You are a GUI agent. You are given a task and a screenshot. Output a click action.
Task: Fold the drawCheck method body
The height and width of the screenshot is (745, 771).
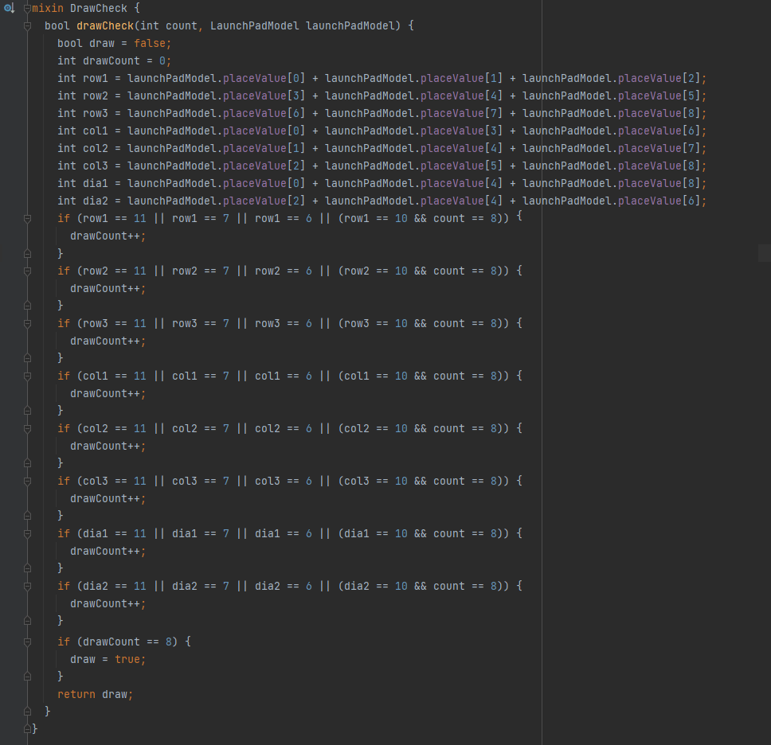[27, 25]
